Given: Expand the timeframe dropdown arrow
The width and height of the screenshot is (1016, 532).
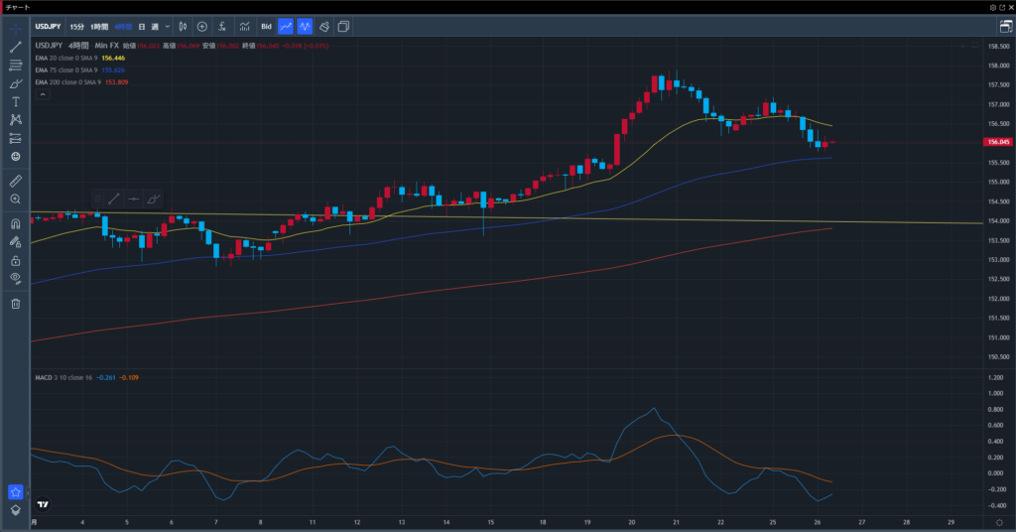Looking at the screenshot, I should [x=167, y=26].
